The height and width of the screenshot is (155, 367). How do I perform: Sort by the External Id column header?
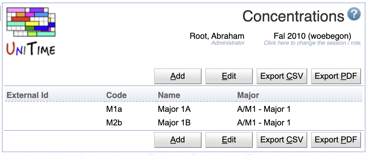(28, 95)
